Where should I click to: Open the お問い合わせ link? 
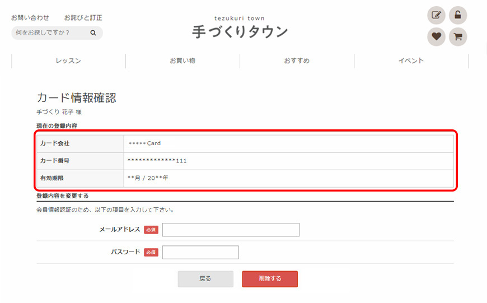point(30,18)
